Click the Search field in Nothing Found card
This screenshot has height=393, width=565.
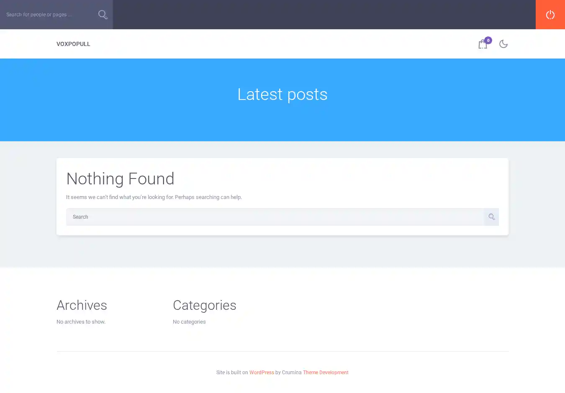(275, 217)
